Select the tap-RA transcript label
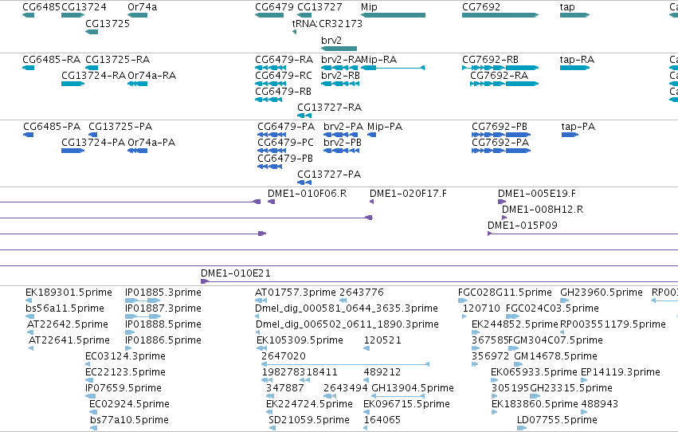 [x=577, y=60]
